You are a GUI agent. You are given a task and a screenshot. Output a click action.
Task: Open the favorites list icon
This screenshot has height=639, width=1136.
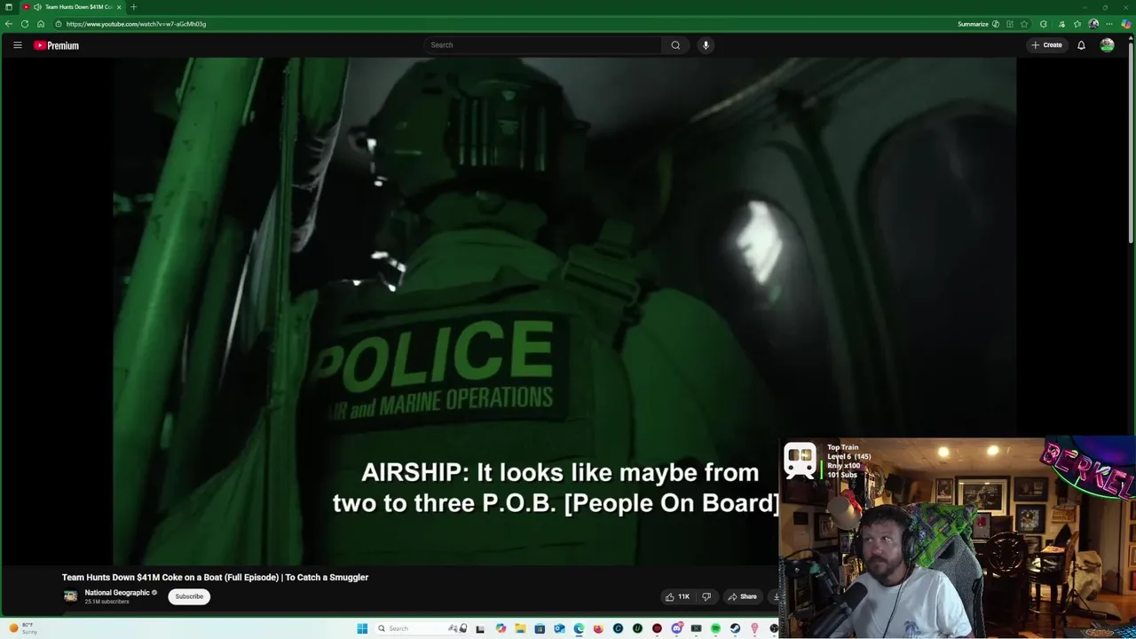click(x=1077, y=24)
